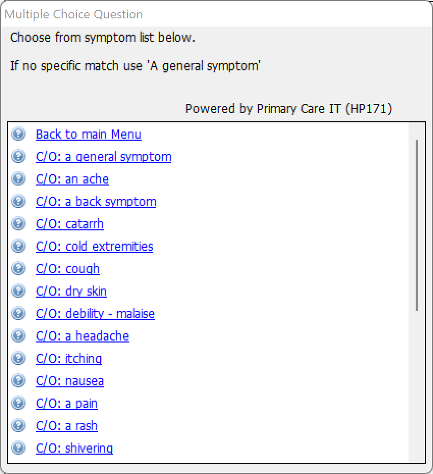Viewport: 433px width, 474px height.
Task: Click the icon beside C/O: a rash
Action: pos(18,426)
